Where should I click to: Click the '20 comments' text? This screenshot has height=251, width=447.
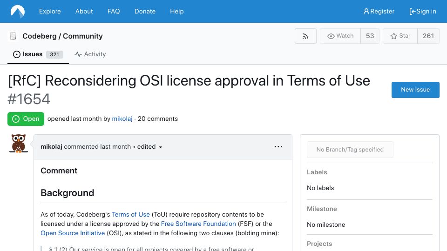pos(158,119)
